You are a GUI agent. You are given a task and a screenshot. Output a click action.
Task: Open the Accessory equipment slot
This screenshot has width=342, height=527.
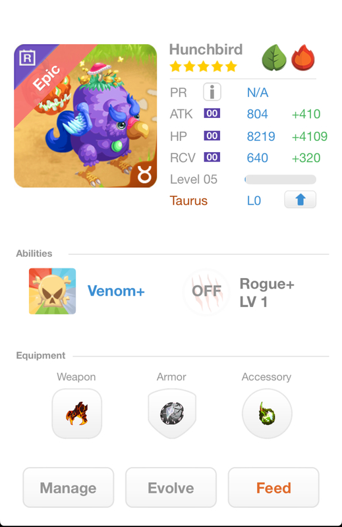(267, 414)
